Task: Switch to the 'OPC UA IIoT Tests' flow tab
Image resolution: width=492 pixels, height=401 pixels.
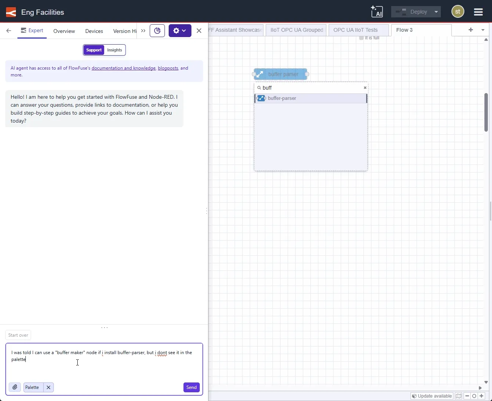Action: click(356, 30)
